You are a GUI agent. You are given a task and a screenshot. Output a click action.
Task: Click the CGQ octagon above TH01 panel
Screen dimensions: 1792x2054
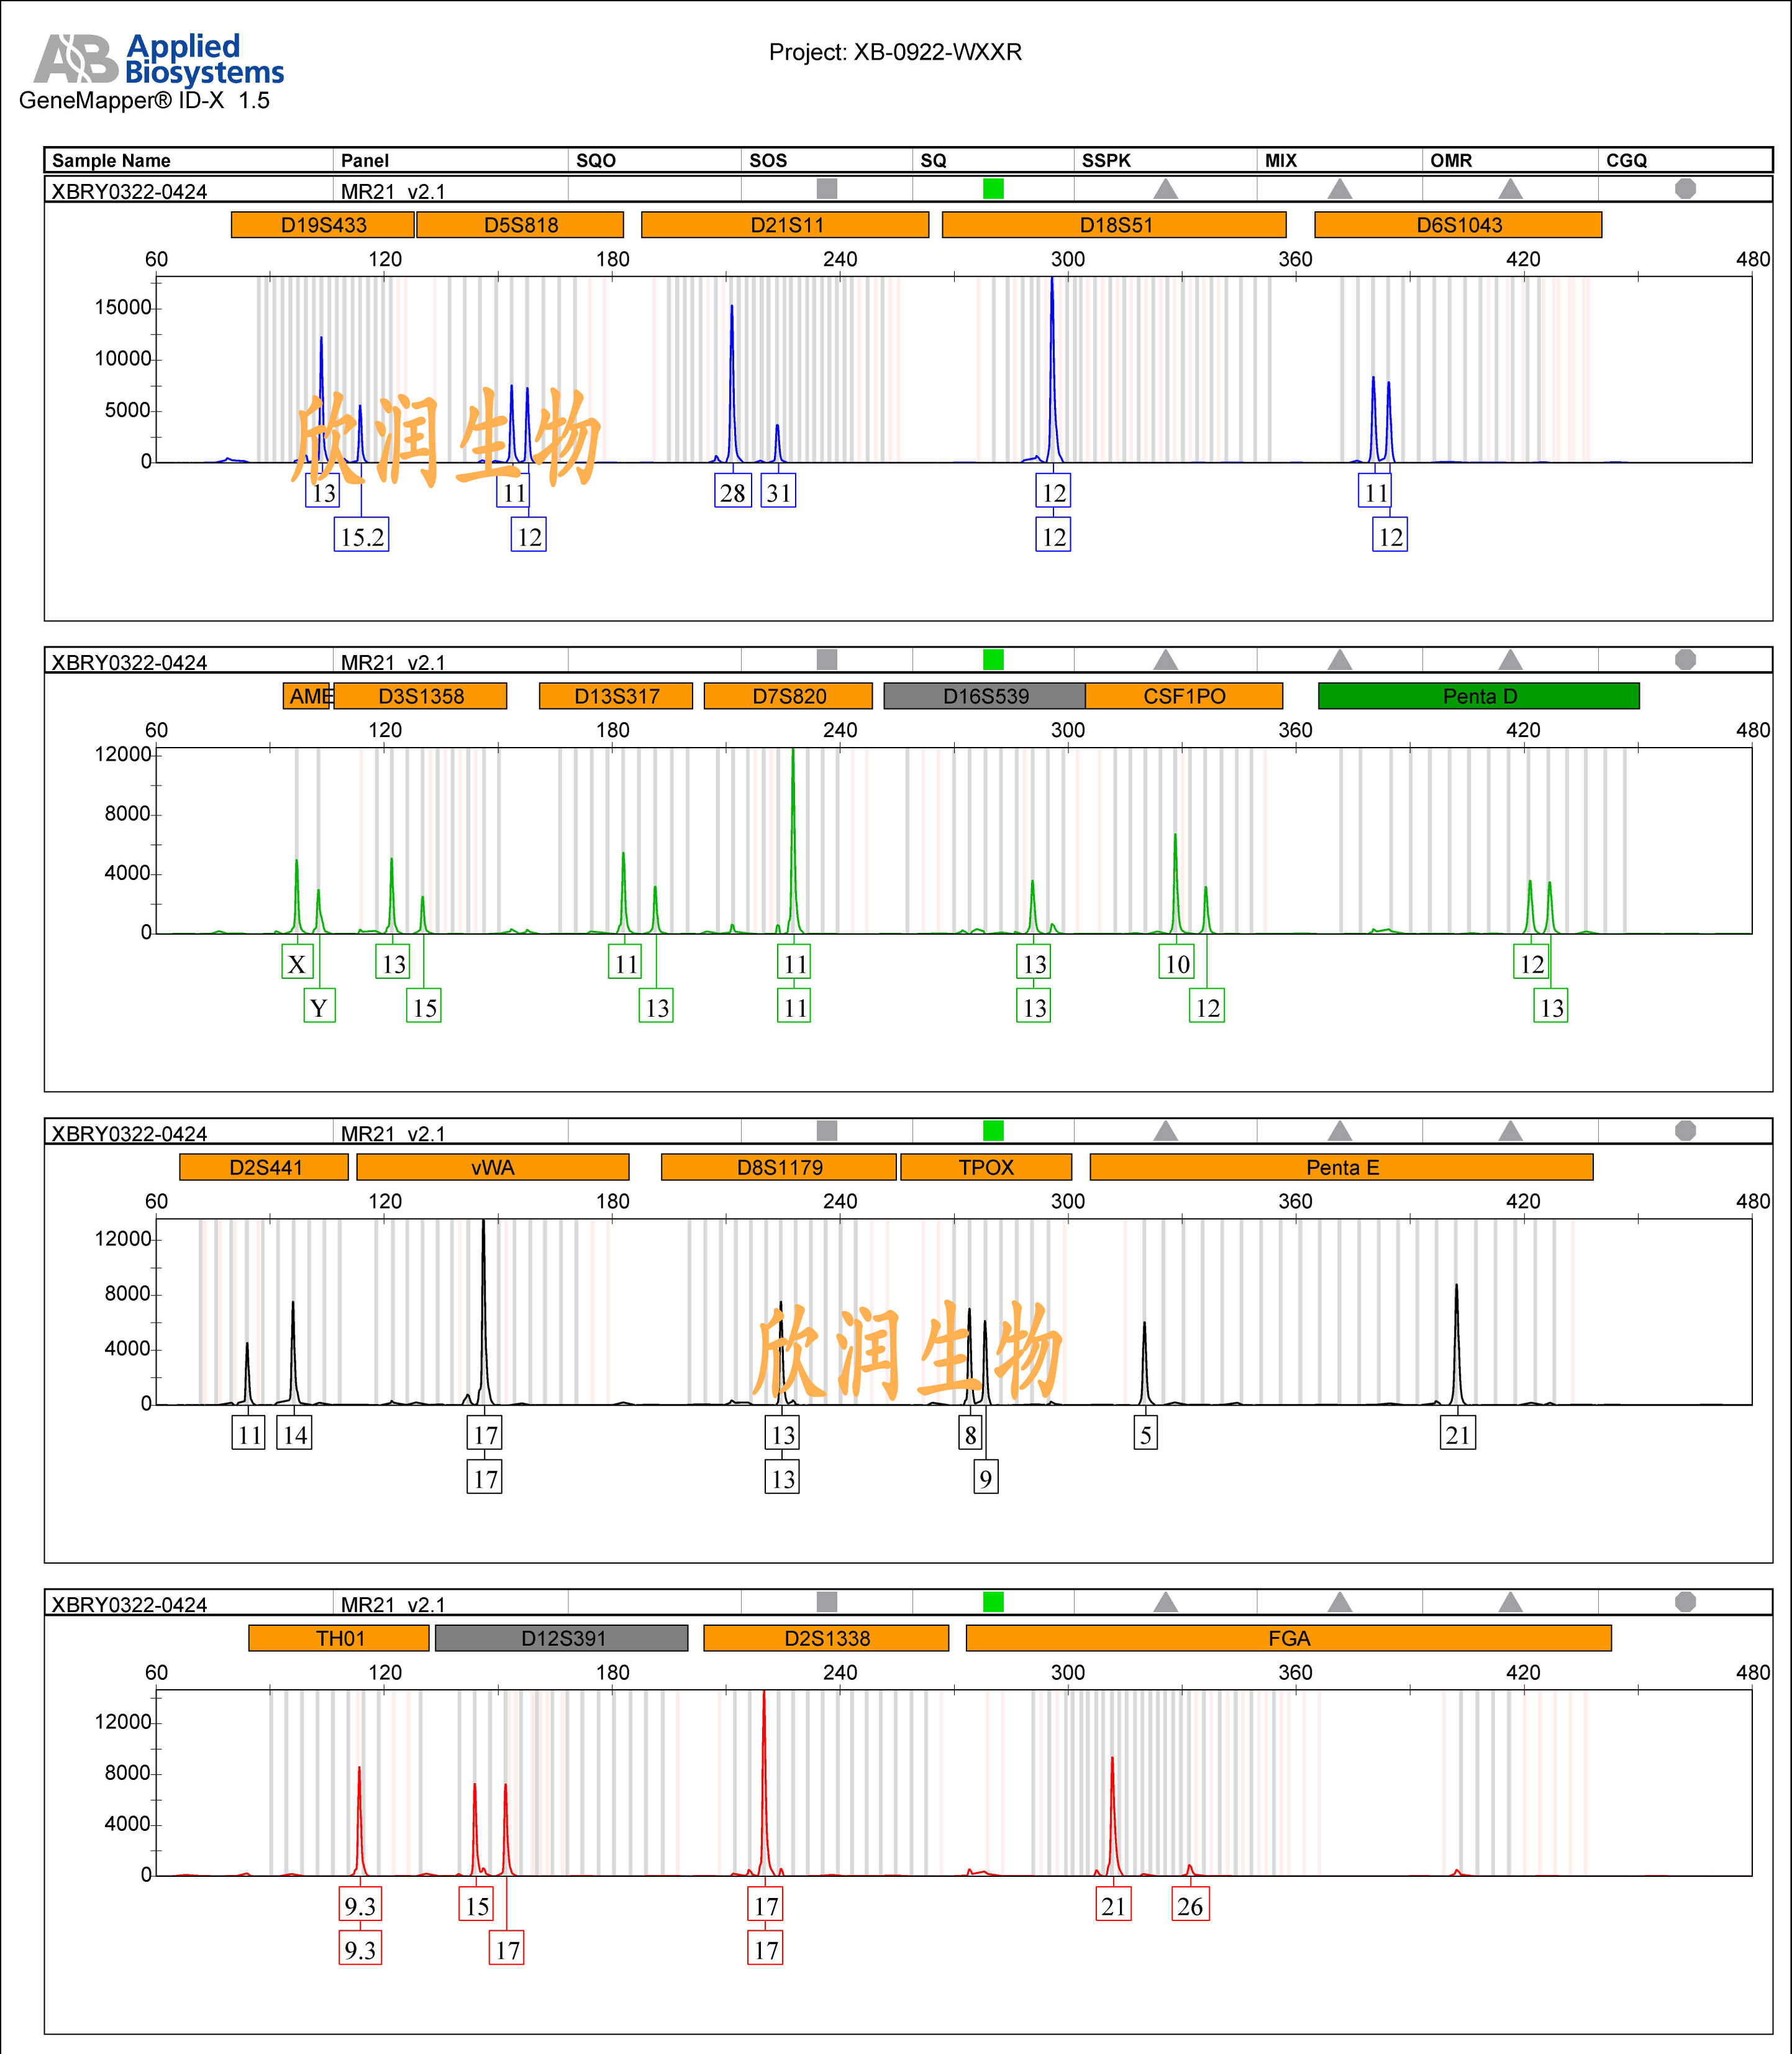(x=1686, y=1602)
